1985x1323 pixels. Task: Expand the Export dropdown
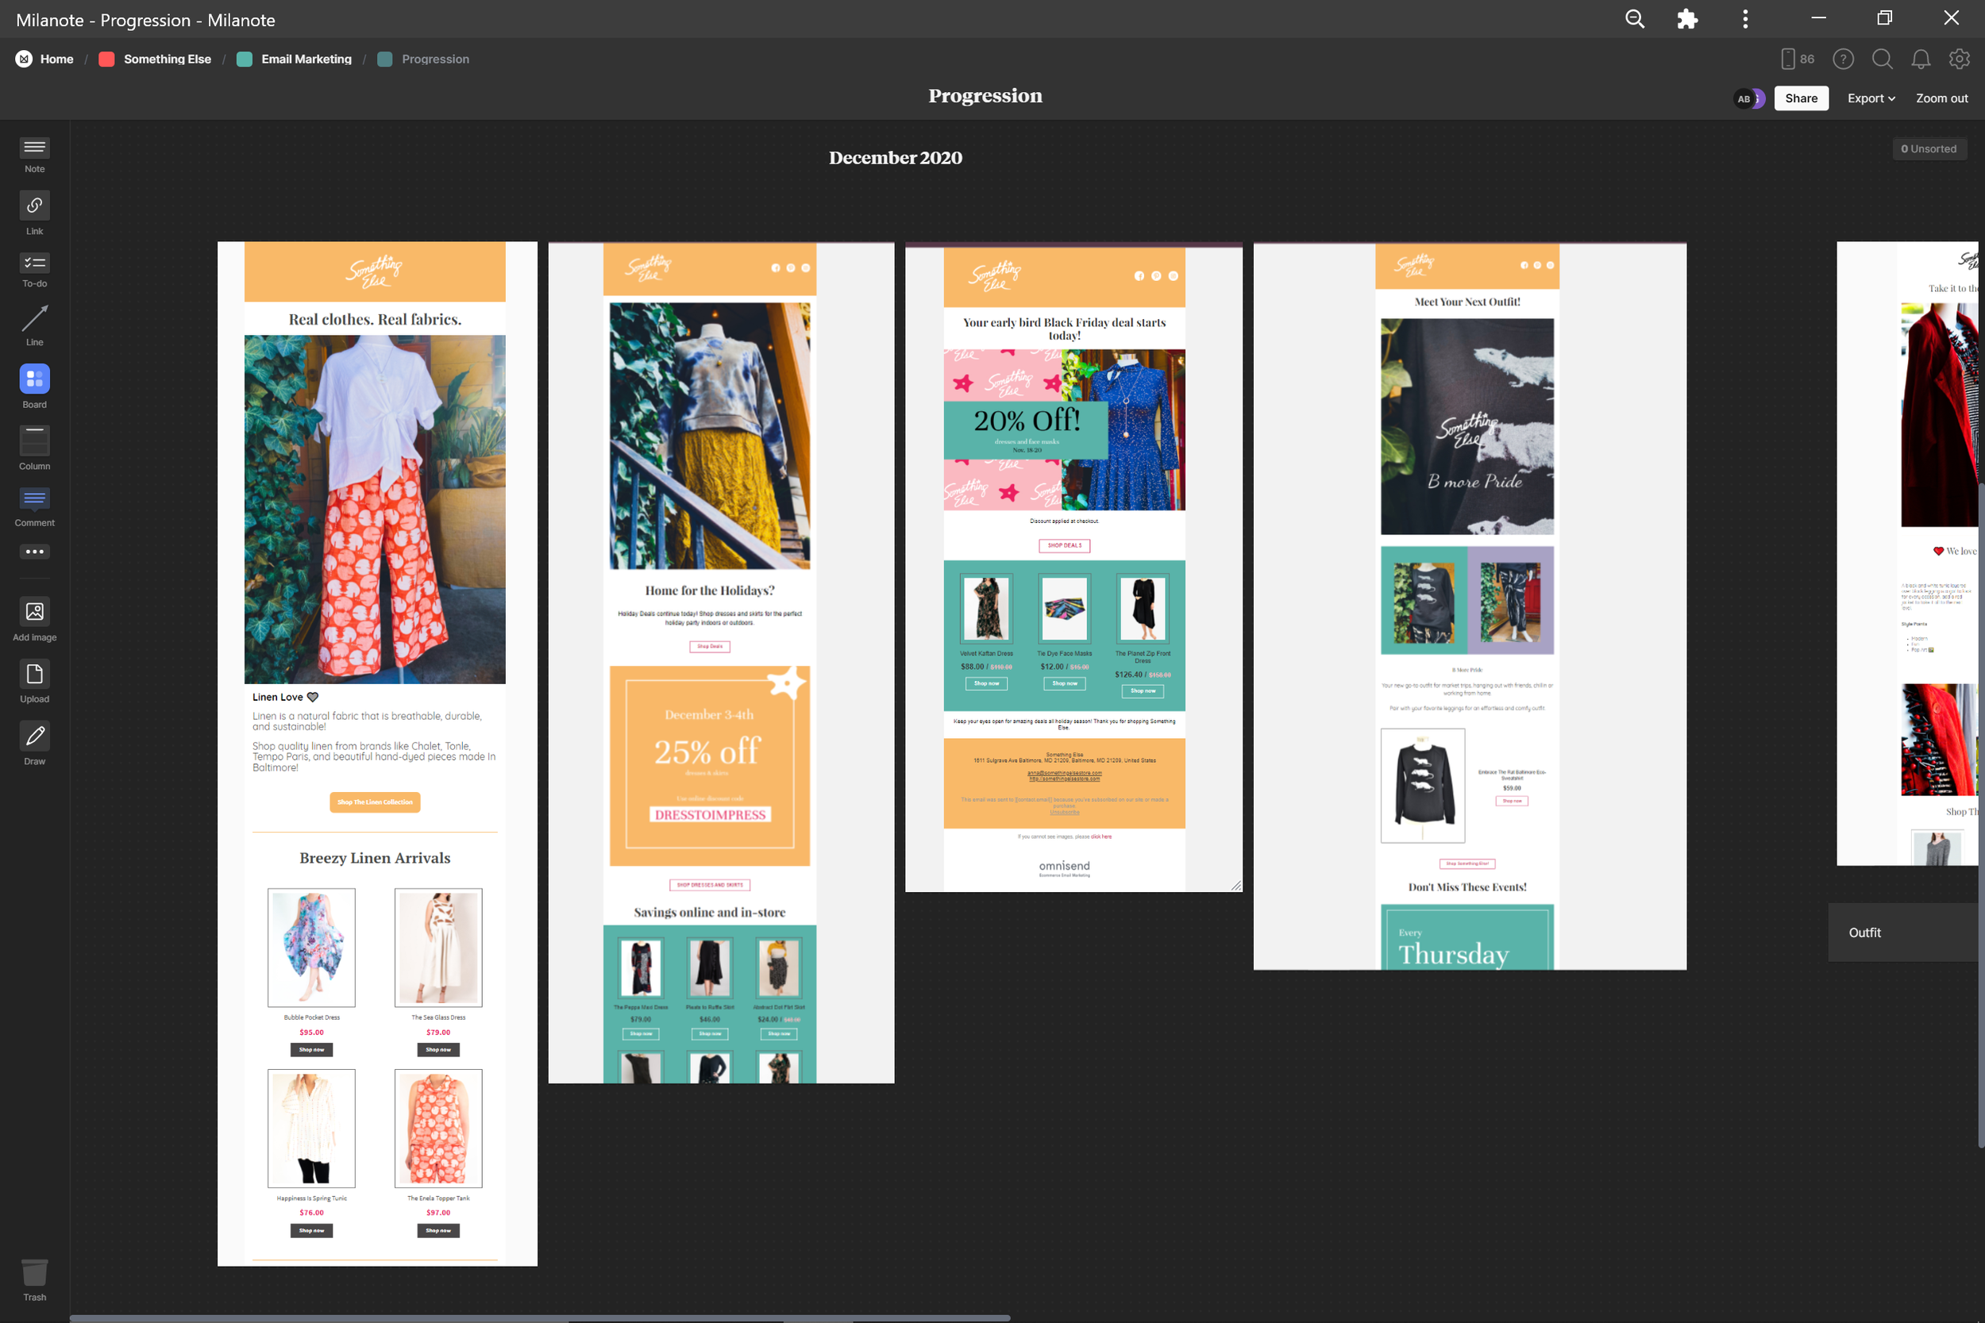coord(1871,98)
